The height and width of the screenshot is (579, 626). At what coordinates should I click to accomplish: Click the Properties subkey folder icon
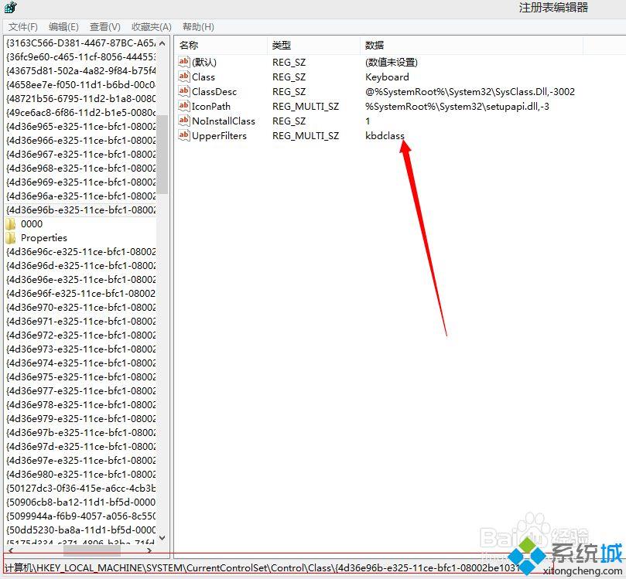tap(11, 238)
